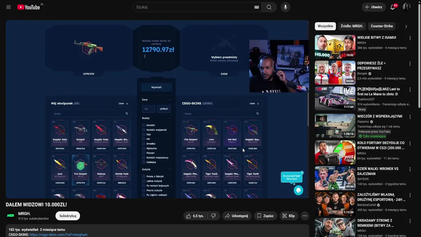Check the Karabin snajperski checkbox

point(144,130)
